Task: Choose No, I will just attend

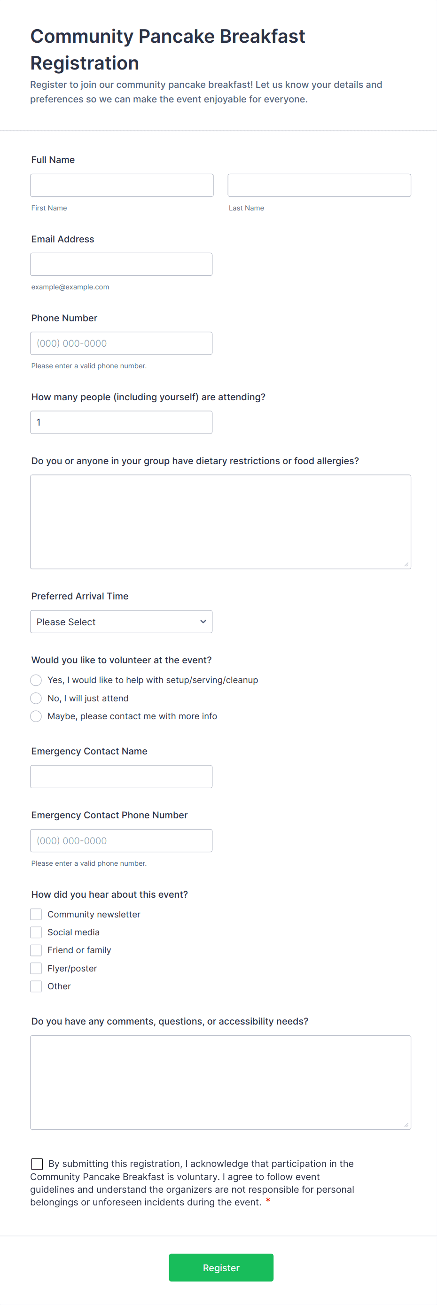Action: [36, 698]
